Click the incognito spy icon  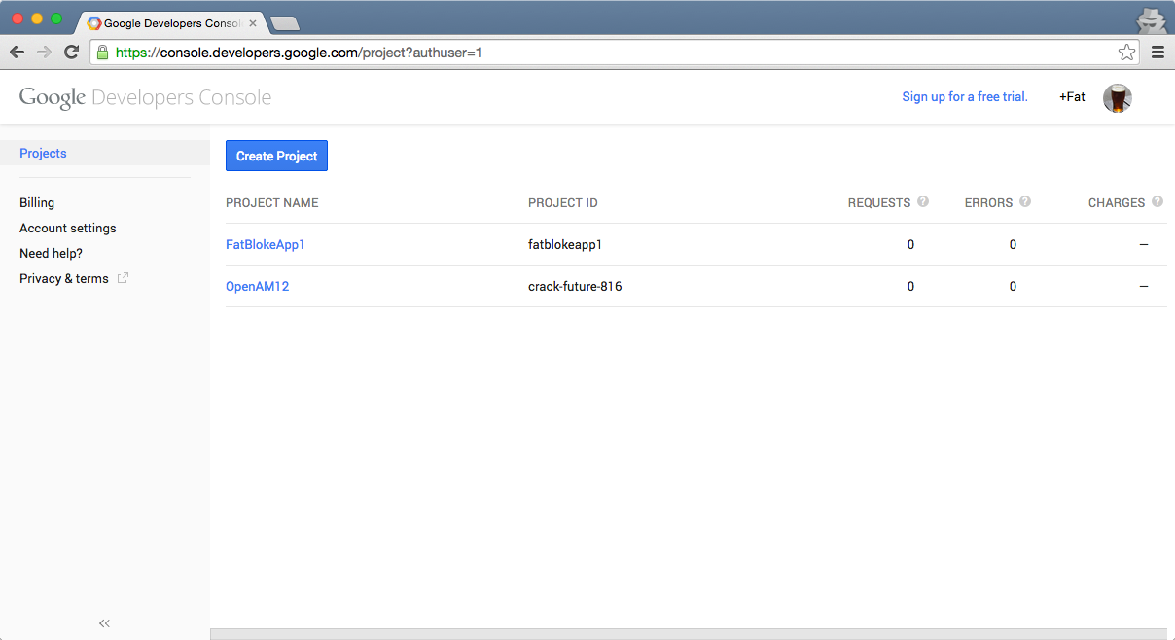[x=1151, y=20]
